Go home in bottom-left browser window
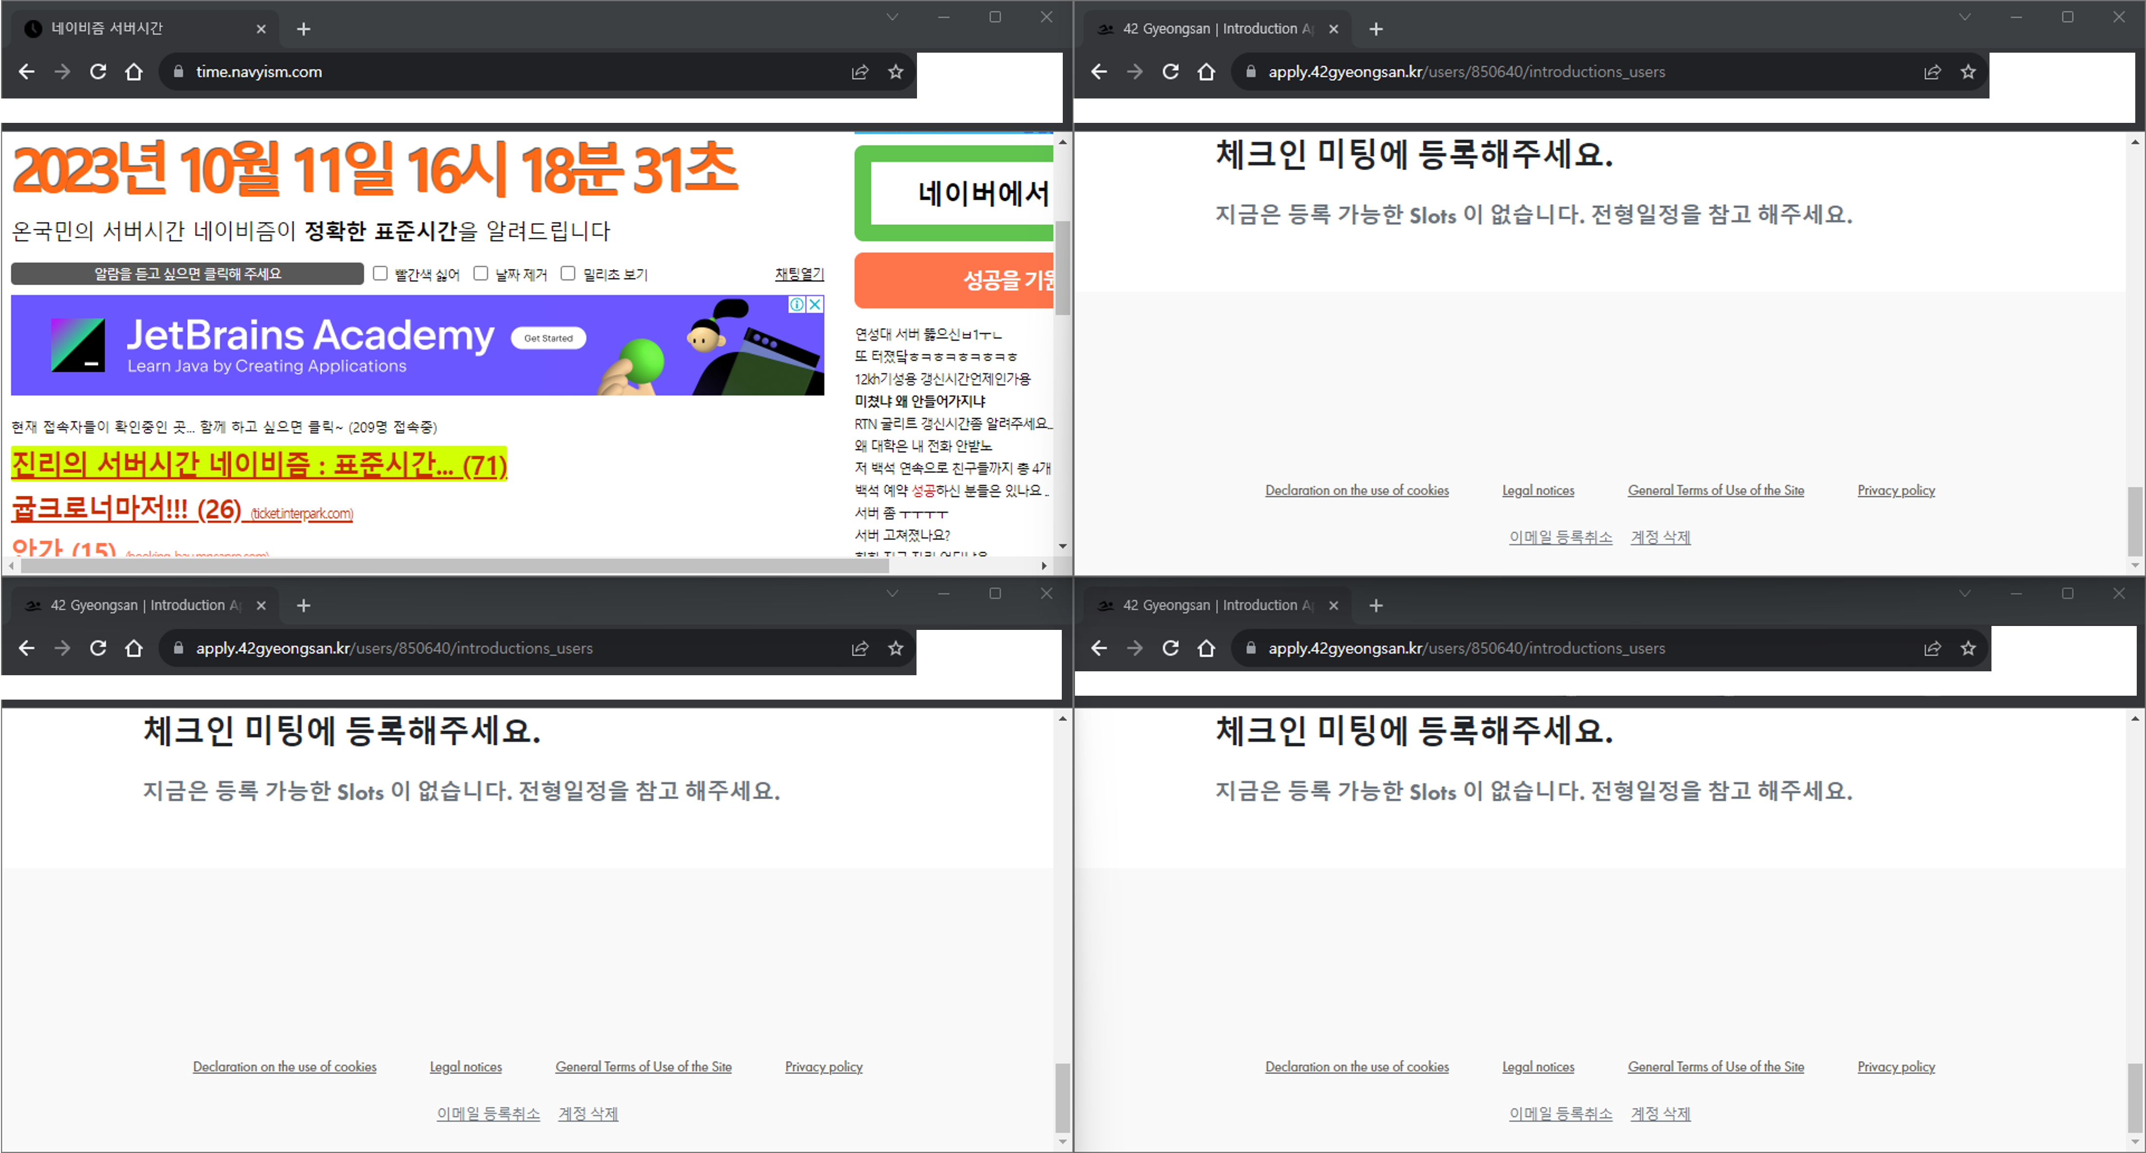This screenshot has width=2146, height=1153. 133,648
